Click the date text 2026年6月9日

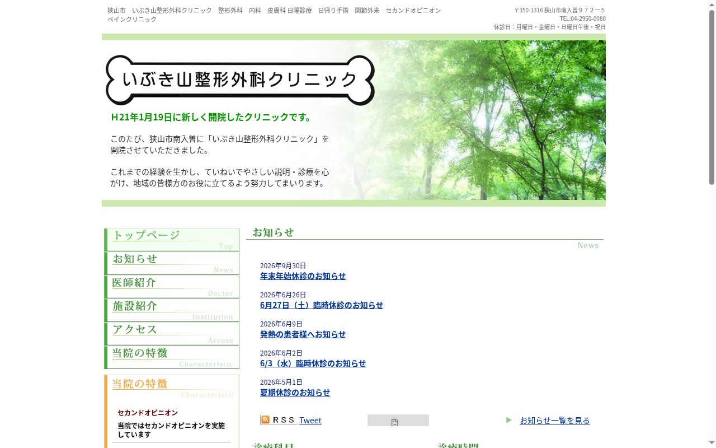point(281,324)
